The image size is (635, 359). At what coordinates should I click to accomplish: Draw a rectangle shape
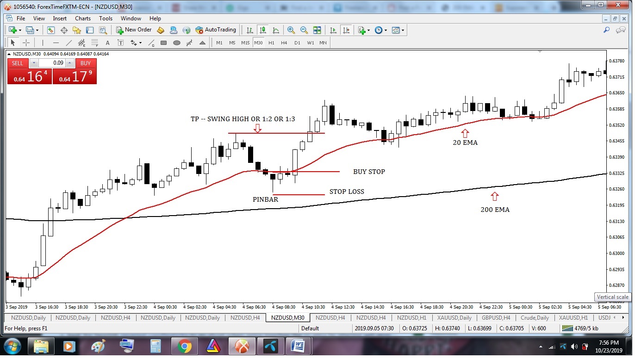(163, 43)
